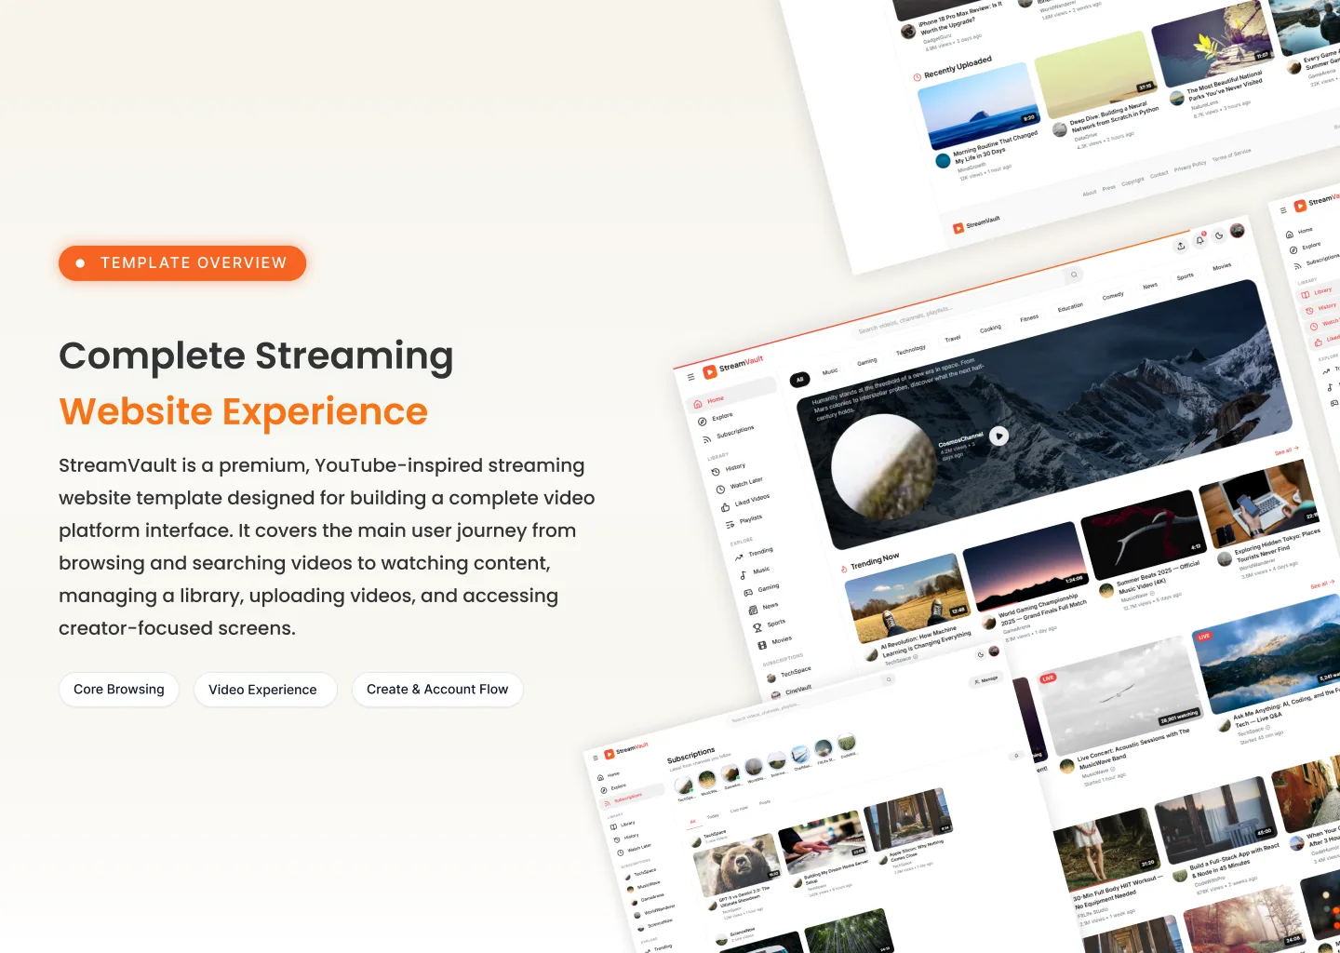The image size is (1340, 953).
Task: Open Explore in center mockup sidebar
Action: (716, 419)
